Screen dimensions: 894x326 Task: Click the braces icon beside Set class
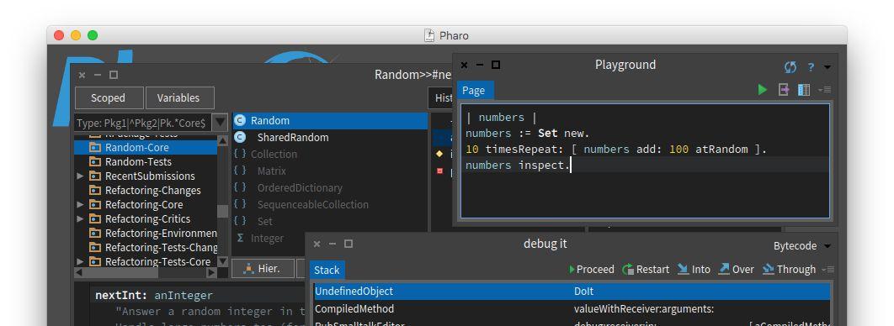click(x=240, y=221)
